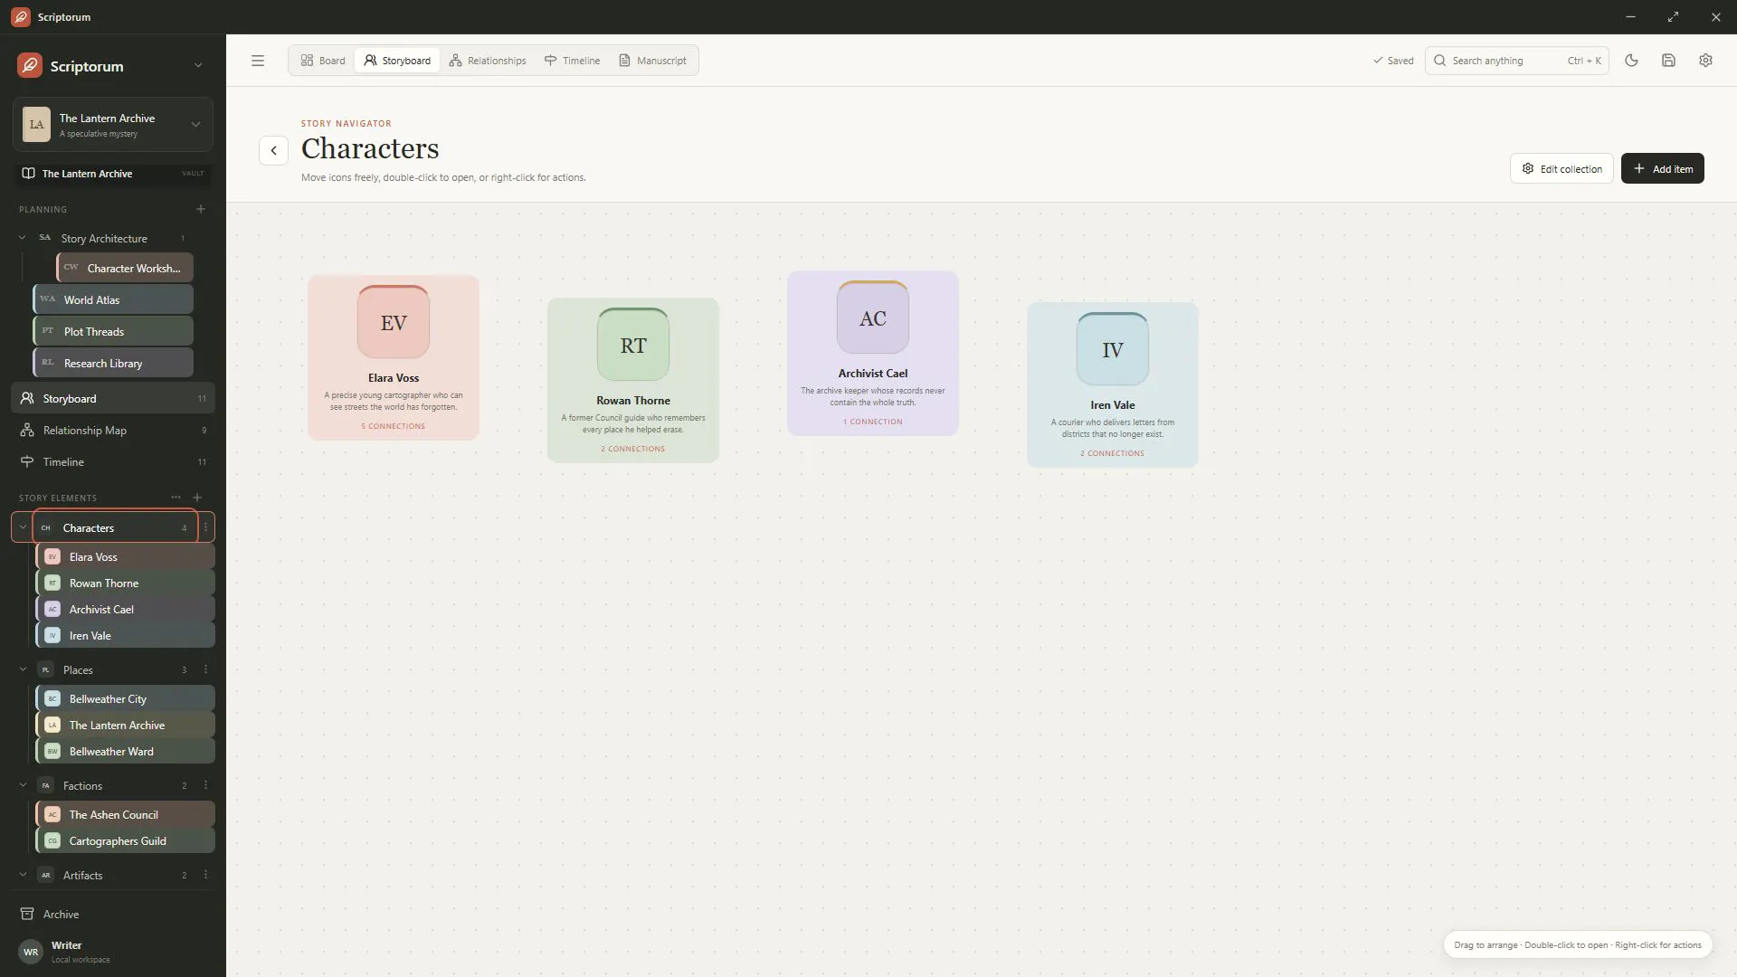
Task: Add a new planning item plus icon
Action: tap(201, 209)
